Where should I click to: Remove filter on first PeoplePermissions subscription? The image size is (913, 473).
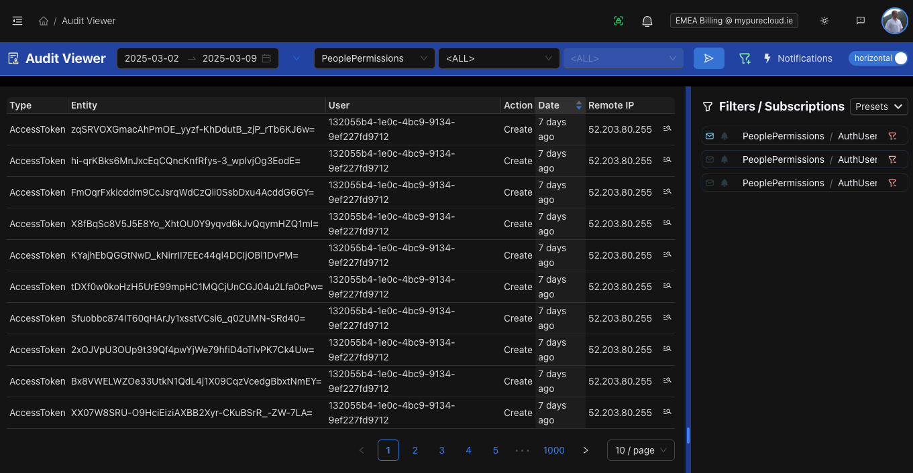pos(892,136)
